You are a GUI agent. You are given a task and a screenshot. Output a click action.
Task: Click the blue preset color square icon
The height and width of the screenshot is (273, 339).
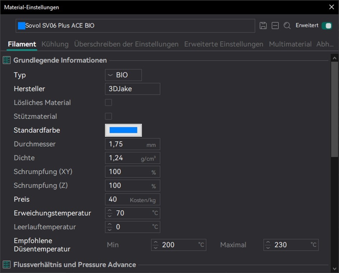point(22,26)
